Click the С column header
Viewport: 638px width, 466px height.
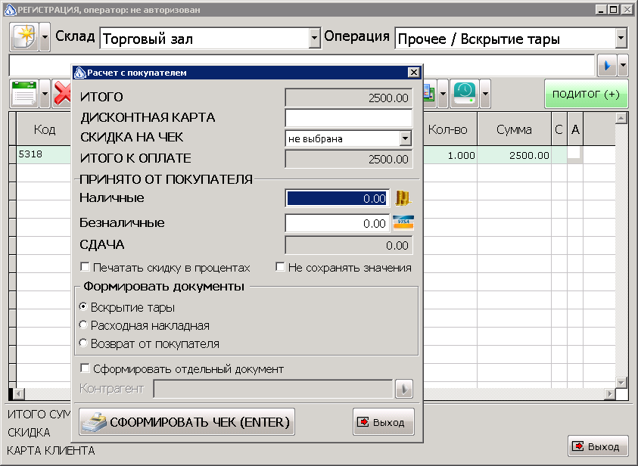pyautogui.click(x=559, y=129)
